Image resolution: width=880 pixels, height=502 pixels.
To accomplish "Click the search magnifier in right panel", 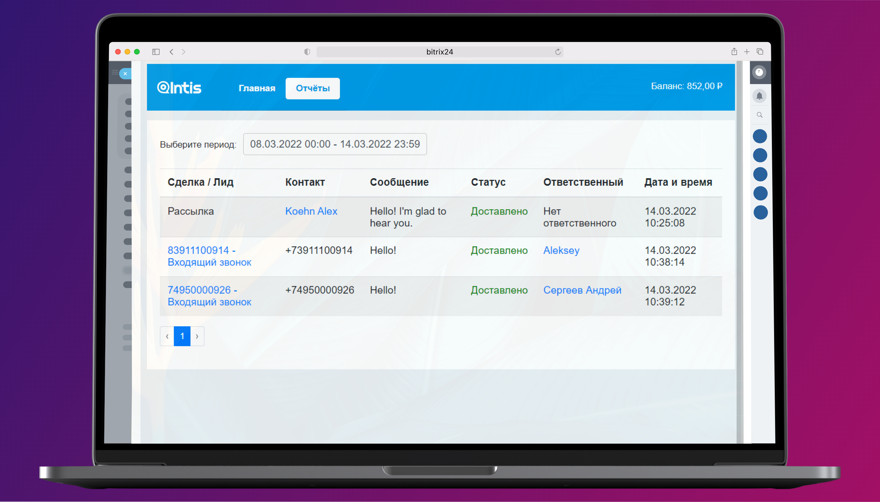I will click(759, 115).
